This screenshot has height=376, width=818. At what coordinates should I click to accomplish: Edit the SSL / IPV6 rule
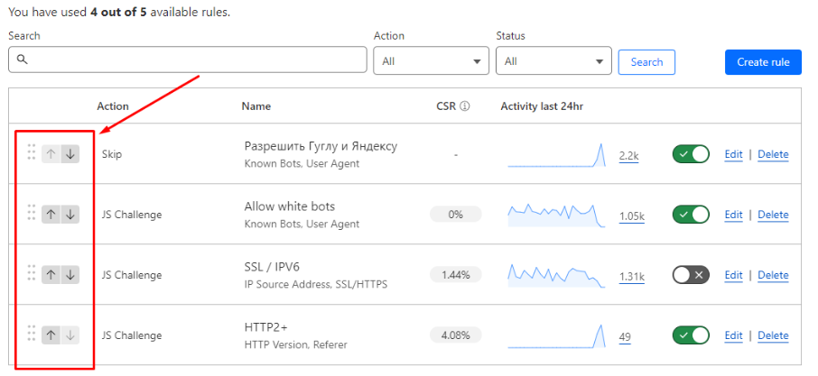(733, 275)
